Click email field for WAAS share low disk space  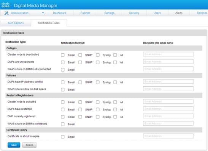tap(168, 89)
